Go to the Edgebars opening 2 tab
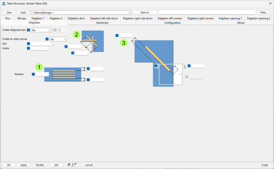Image resolution: width=274 pixels, height=169 pixels. pos(259,18)
